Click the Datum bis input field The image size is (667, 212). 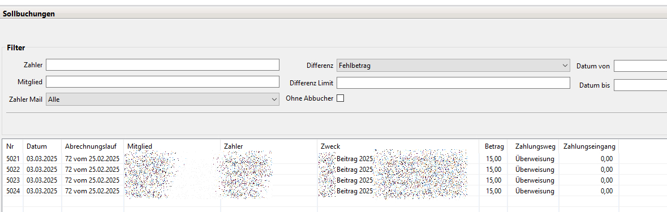tap(640, 85)
